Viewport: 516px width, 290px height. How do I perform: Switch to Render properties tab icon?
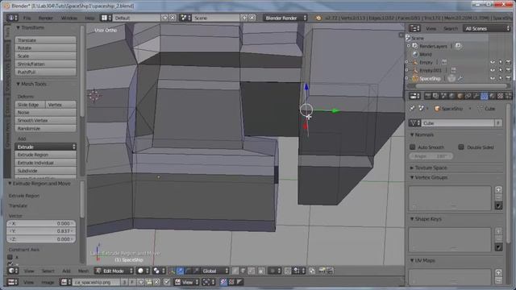pyautogui.click(x=428, y=96)
